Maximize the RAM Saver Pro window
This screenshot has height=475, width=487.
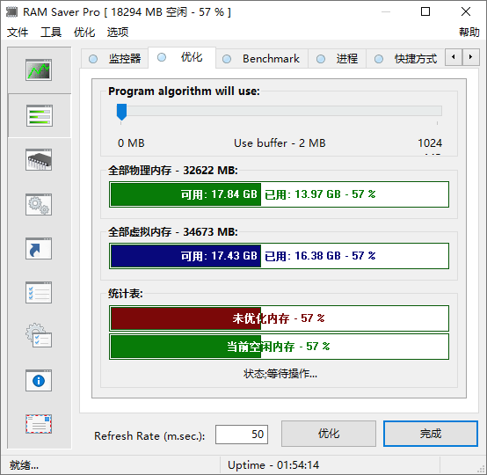click(x=425, y=11)
